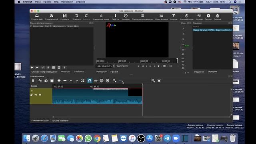The image size is (256, 144).
Task: Open the timeline hamburger menu
Action: pos(33,81)
